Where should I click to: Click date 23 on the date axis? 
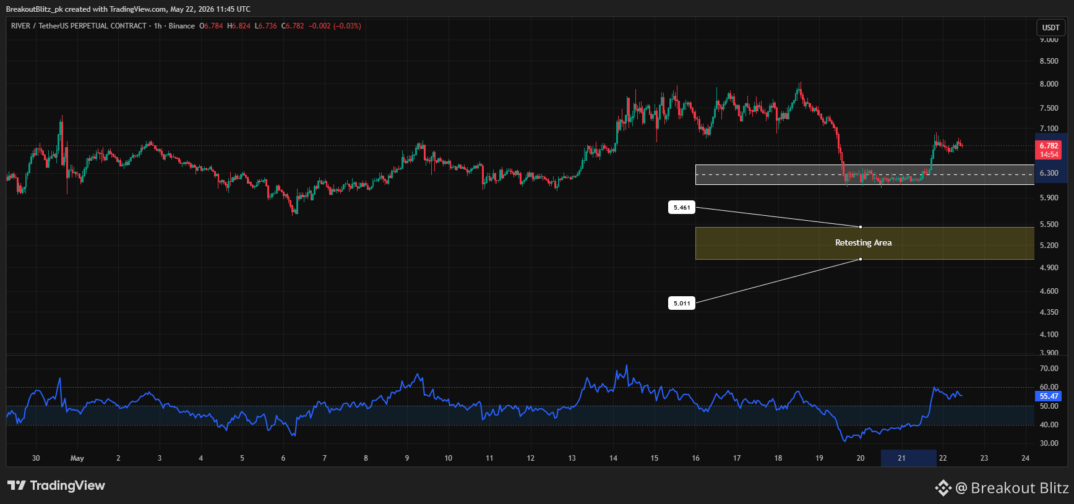pyautogui.click(x=984, y=458)
